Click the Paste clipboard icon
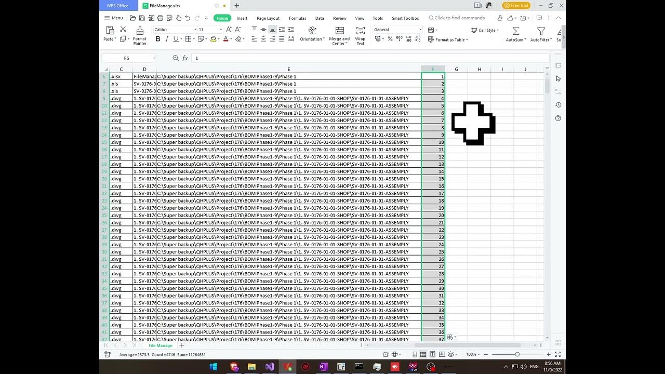The image size is (665, 374). (x=110, y=30)
